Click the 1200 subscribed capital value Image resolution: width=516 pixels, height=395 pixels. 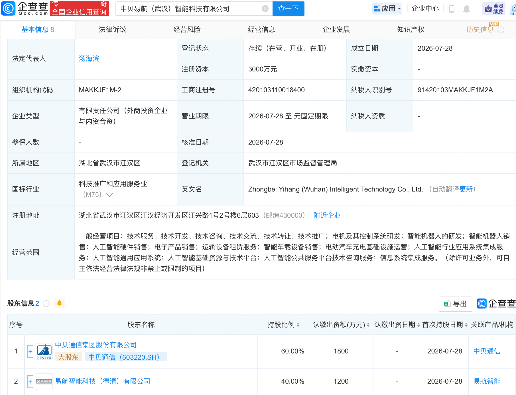click(341, 381)
